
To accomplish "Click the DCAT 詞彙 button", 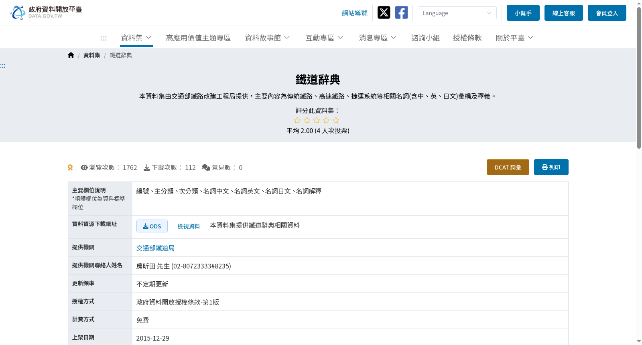I will coord(508,167).
